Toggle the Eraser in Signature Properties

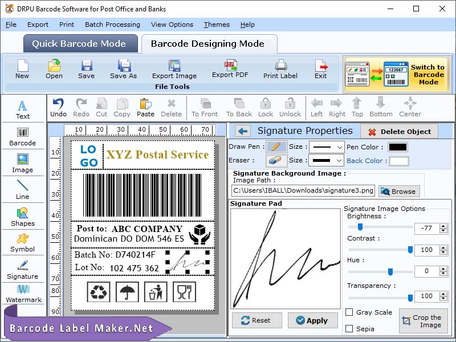tap(277, 160)
